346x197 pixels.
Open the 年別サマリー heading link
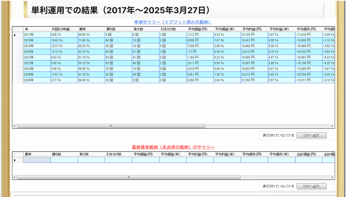[173, 22]
